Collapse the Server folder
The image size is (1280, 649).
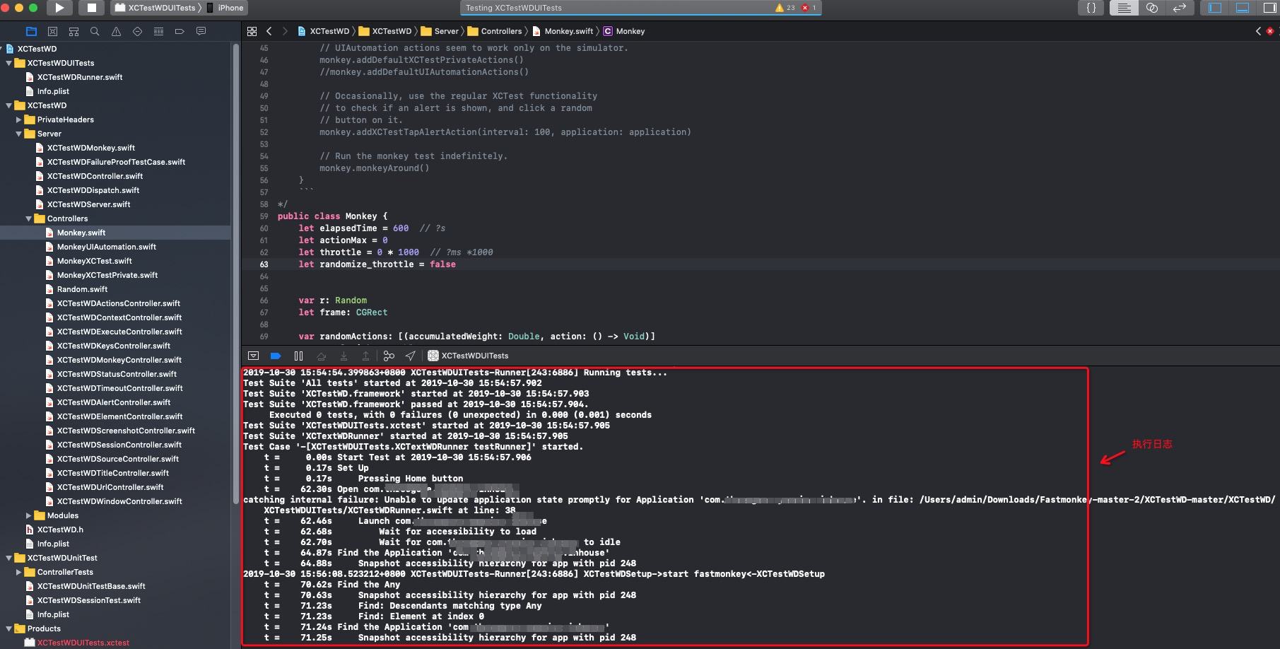pos(19,134)
